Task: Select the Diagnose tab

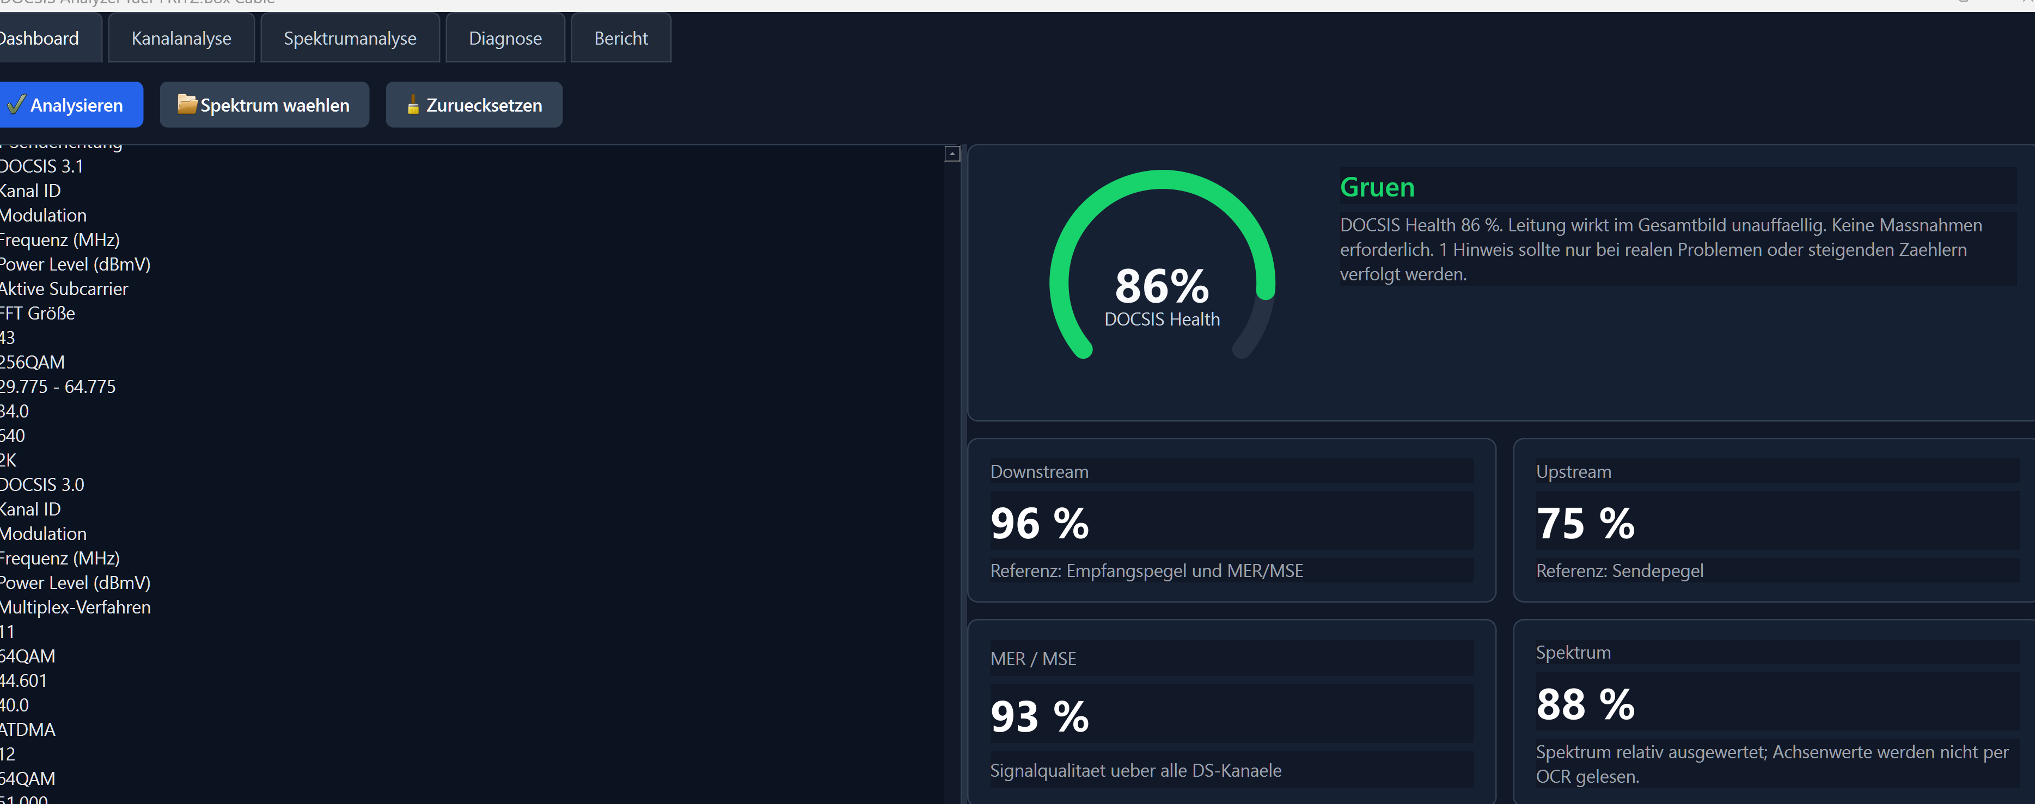Action: coord(505,38)
